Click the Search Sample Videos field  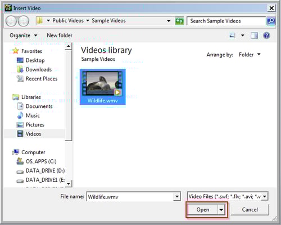[x=226, y=21]
